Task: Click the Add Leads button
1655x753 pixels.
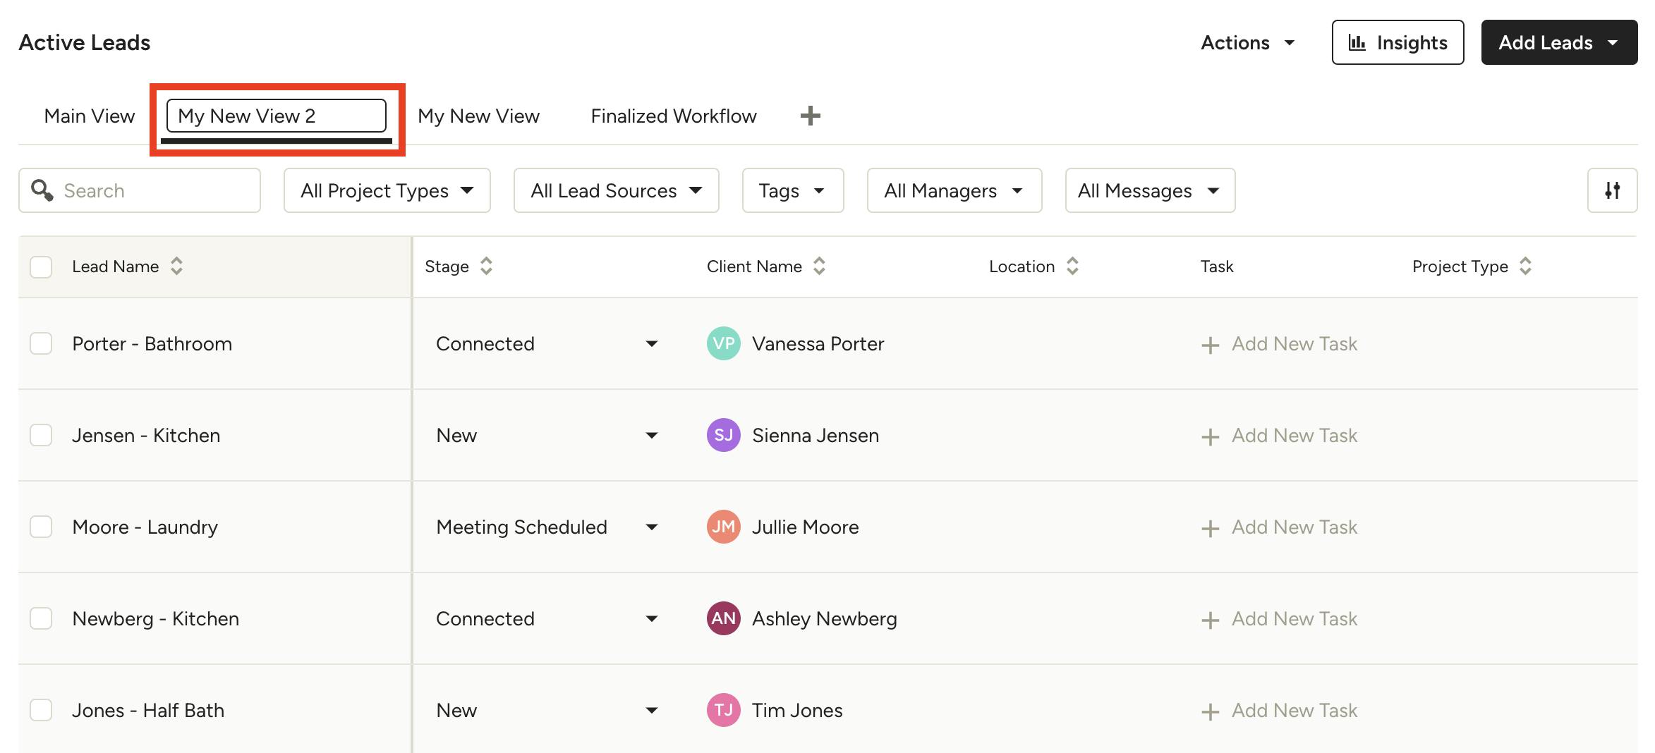Action: (1558, 42)
